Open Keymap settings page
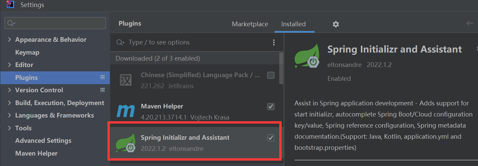478x166 pixels. (27, 52)
